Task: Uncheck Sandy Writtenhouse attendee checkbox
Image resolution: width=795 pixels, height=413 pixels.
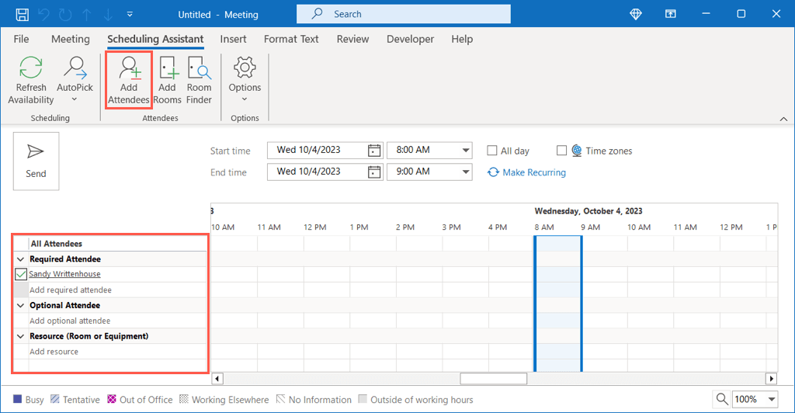Action: (x=21, y=274)
